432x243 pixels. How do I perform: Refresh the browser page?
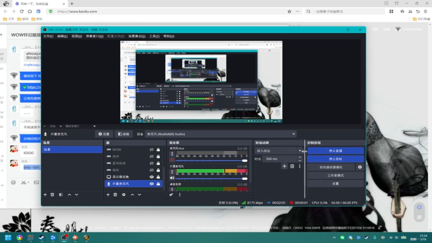22,11
